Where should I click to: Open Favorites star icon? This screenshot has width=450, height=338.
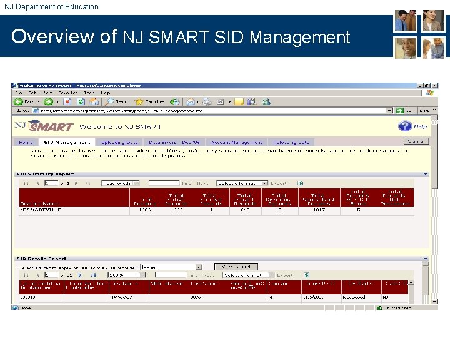click(139, 101)
